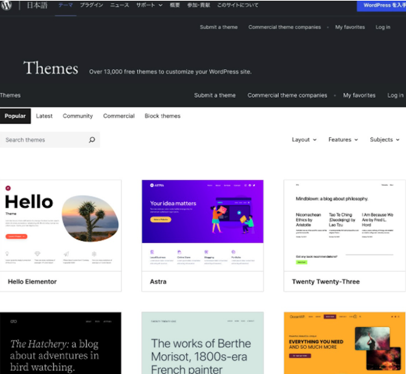This screenshot has width=406, height=374.
Task: Switch to the Block themes tab
Action: 163,116
